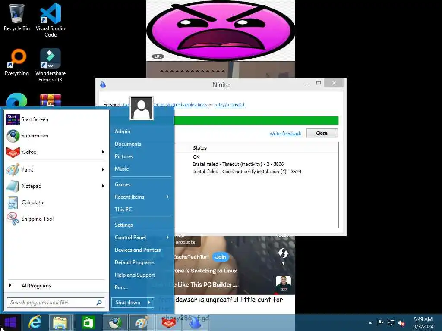Click the retry/re-install link
This screenshot has width=442, height=331.
(230, 105)
